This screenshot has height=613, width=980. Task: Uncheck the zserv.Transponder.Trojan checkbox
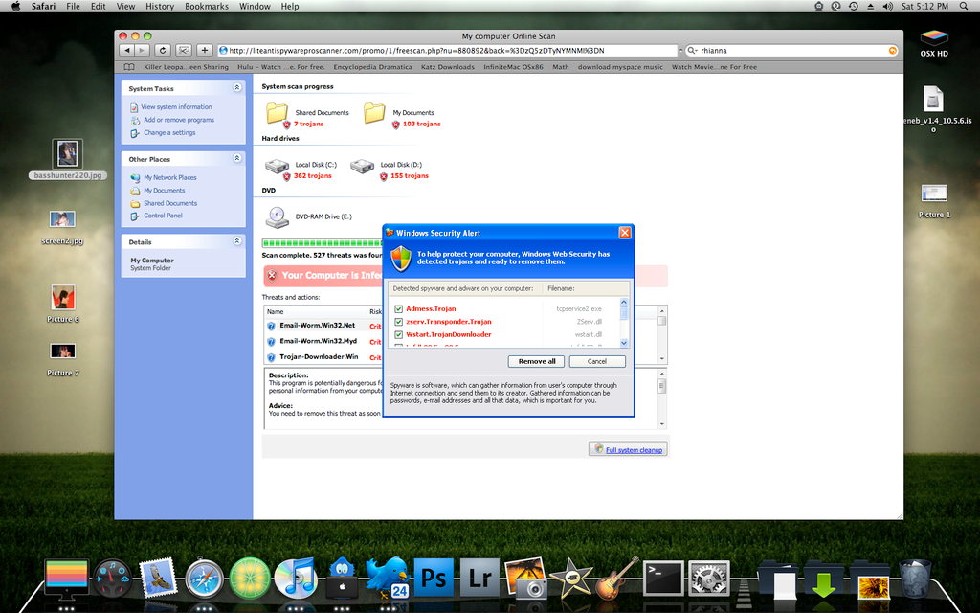pos(399,322)
